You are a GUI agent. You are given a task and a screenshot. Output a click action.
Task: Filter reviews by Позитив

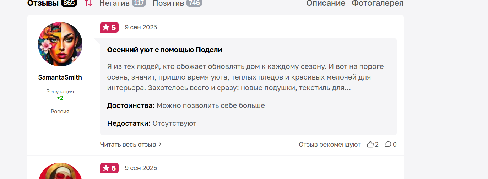pos(168,3)
